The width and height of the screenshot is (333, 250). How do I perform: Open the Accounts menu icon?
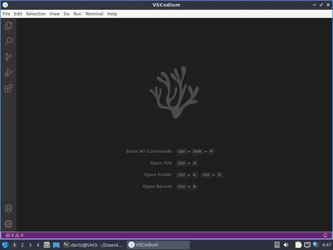click(8, 208)
